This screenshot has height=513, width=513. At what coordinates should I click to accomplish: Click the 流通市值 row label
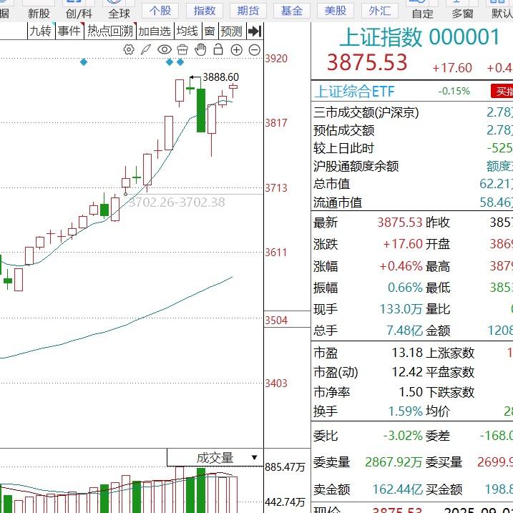coord(338,202)
